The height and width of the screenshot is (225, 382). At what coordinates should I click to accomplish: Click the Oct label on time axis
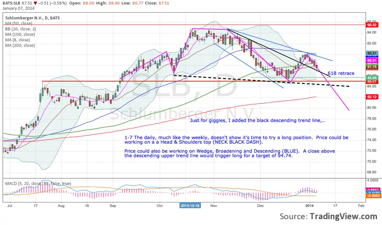pyautogui.click(x=159, y=205)
